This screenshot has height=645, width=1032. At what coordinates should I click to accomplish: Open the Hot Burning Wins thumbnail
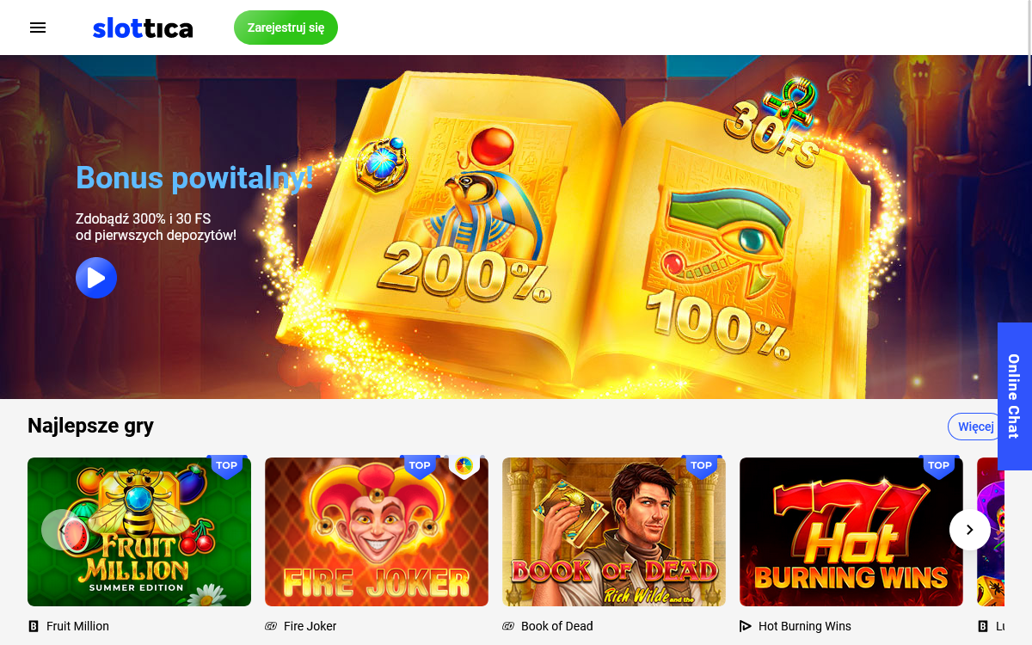851,531
